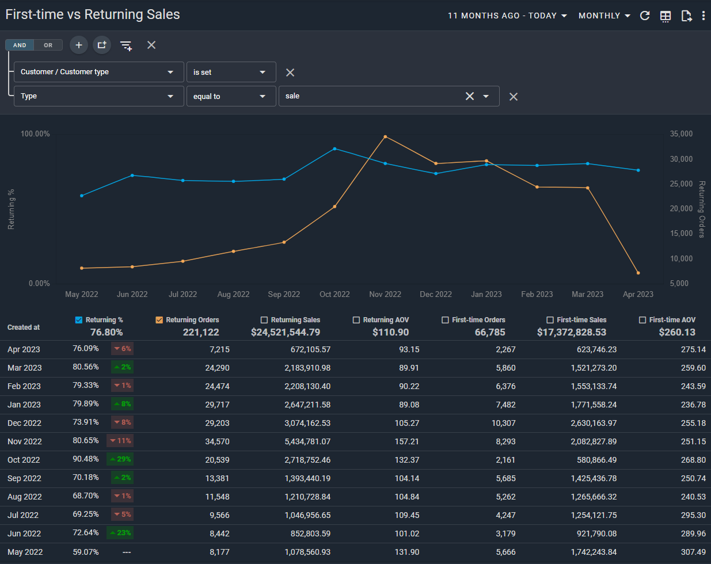Image resolution: width=711 pixels, height=564 pixels.
Task: Click the add saved filter list icon
Action: (126, 45)
